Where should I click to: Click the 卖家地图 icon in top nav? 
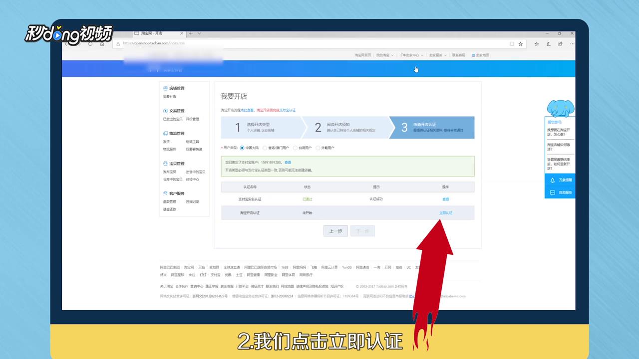point(473,55)
